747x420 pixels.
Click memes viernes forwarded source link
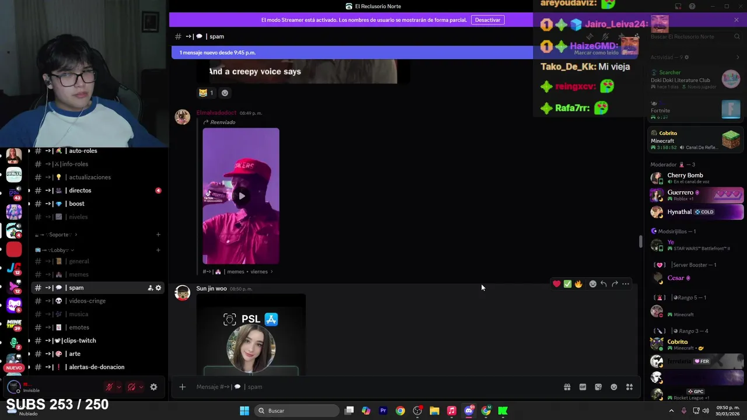click(238, 271)
